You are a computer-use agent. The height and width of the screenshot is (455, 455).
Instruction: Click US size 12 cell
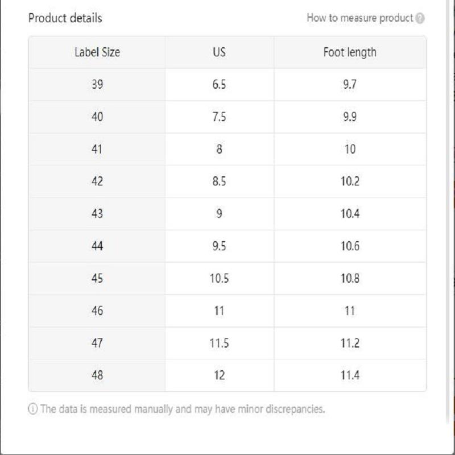(219, 375)
